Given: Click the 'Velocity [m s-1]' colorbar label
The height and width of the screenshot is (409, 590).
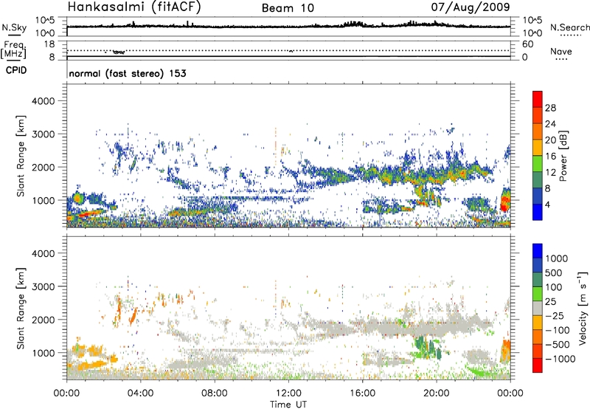Looking at the screenshot, I should (583, 308).
